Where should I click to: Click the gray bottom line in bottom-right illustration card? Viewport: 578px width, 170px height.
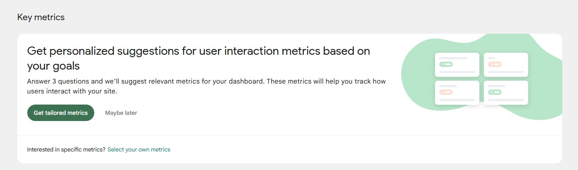[506, 100]
